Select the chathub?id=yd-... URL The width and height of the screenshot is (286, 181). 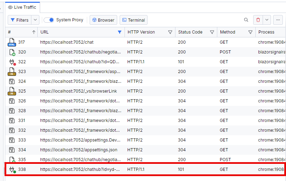pos(80,169)
